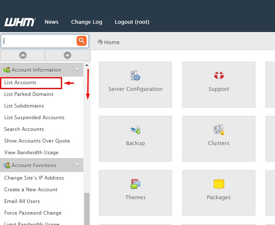The height and width of the screenshot is (225, 275).
Task: Collapse the Account Information section arrow
Action: click(77, 70)
